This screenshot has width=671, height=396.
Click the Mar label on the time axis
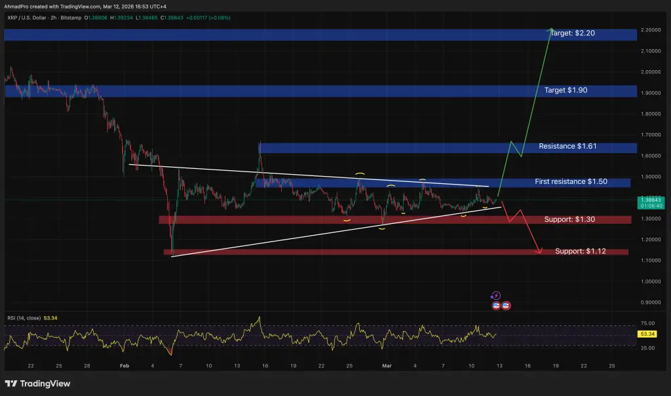click(x=387, y=367)
